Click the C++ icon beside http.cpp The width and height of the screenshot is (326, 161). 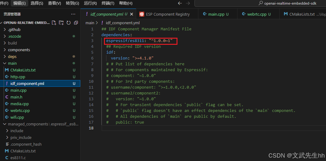[x=7, y=77]
